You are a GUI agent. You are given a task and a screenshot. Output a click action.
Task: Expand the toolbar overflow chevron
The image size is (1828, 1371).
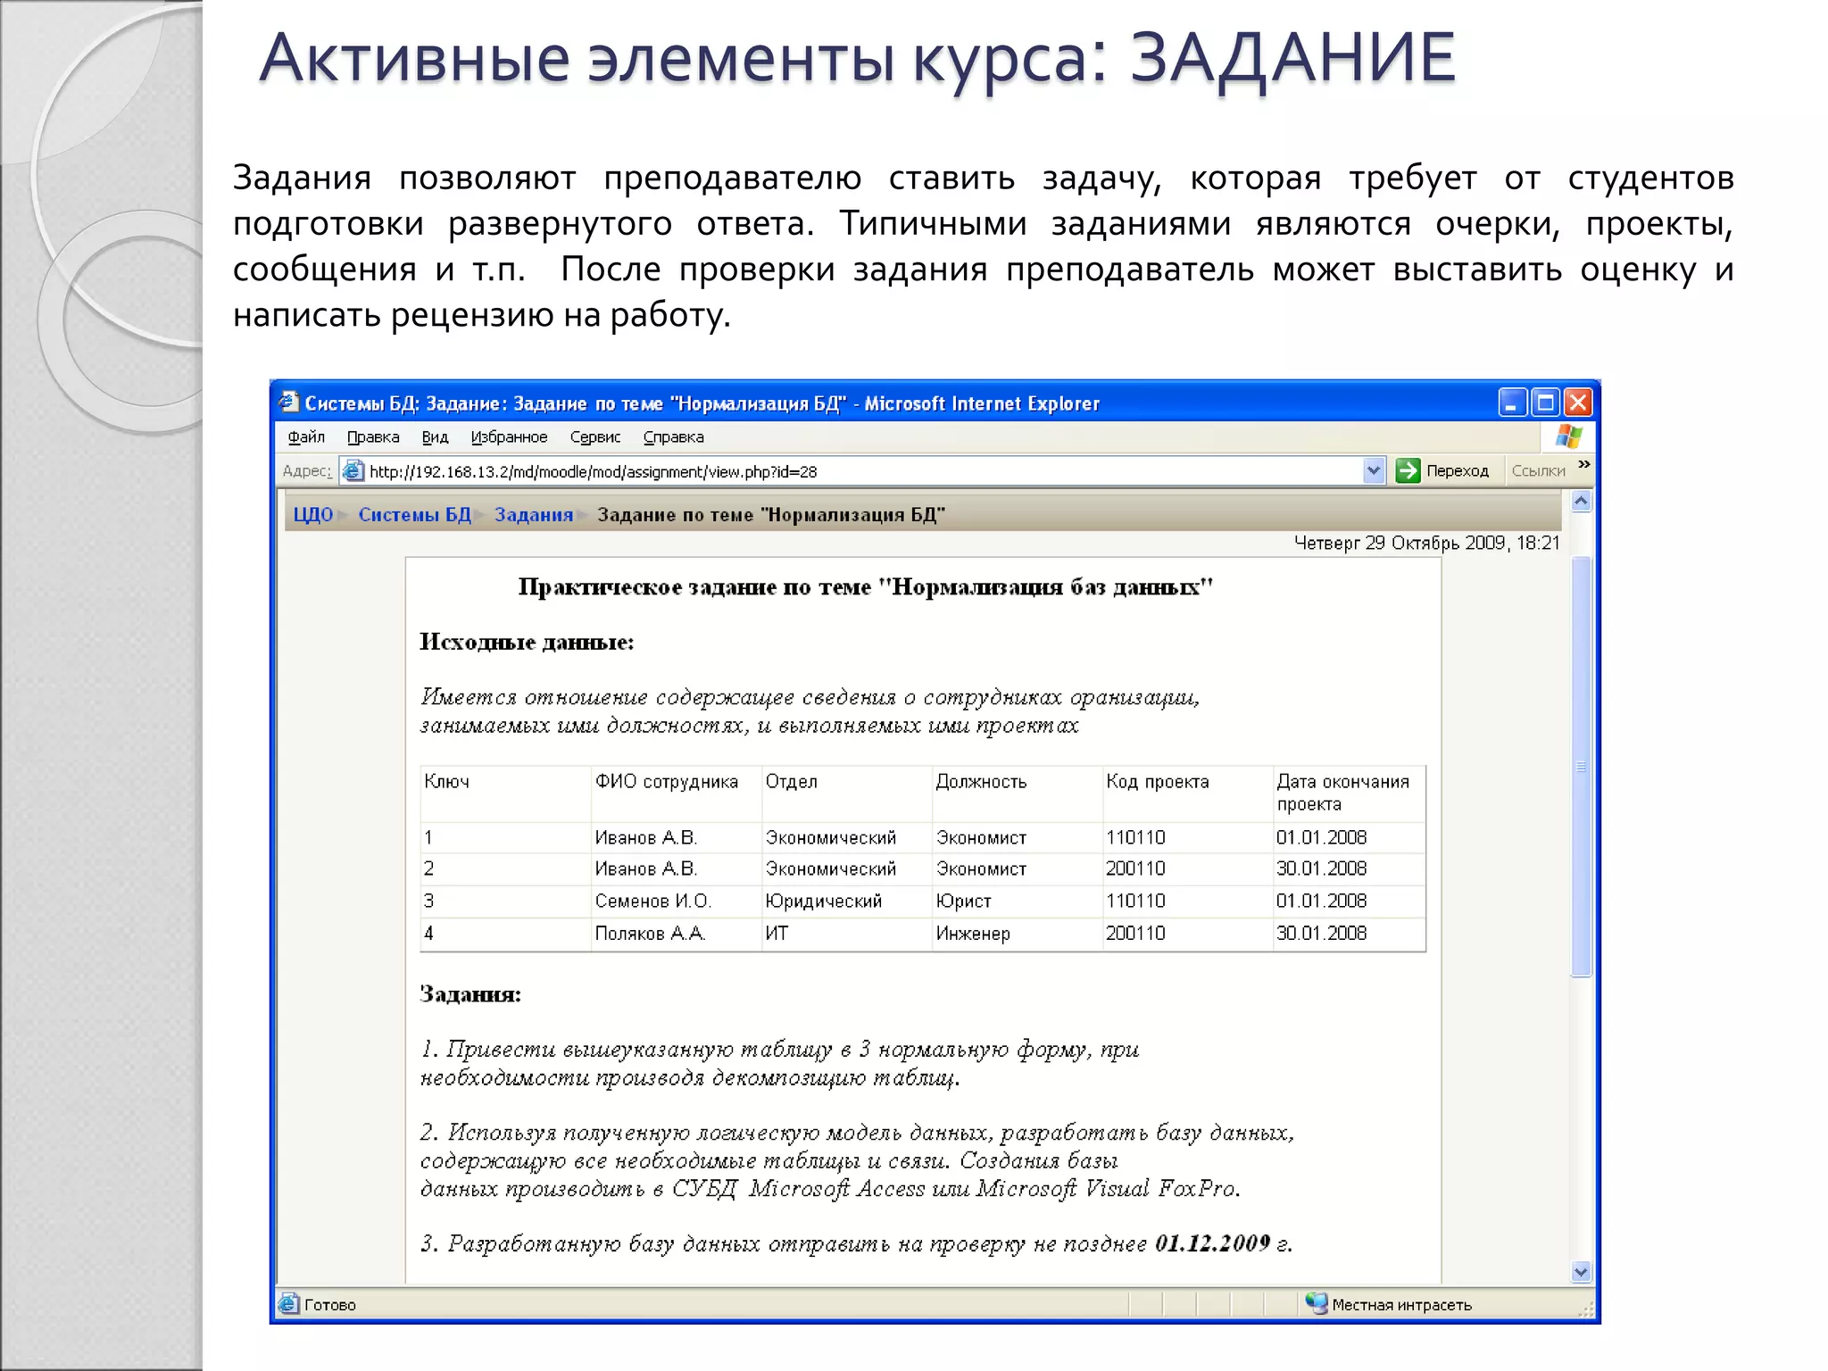pos(1583,464)
